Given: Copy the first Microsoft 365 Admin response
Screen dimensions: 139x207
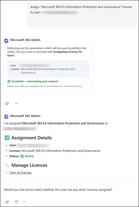Looking at the screenshot, I should 7,103.
